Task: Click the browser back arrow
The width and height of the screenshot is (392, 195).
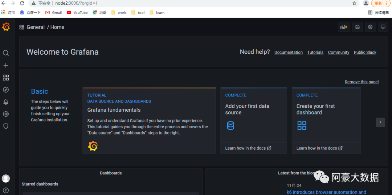Action: [x=4, y=3]
